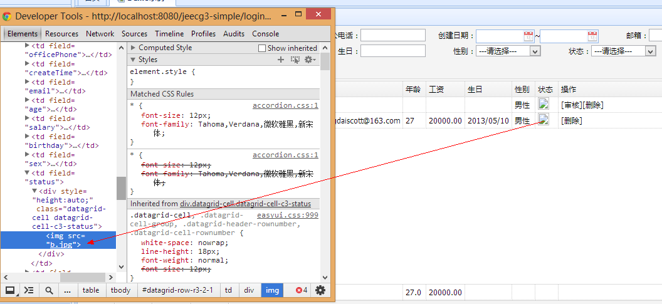Open the Styles gear options menu
The image size is (662, 304).
[310, 60]
